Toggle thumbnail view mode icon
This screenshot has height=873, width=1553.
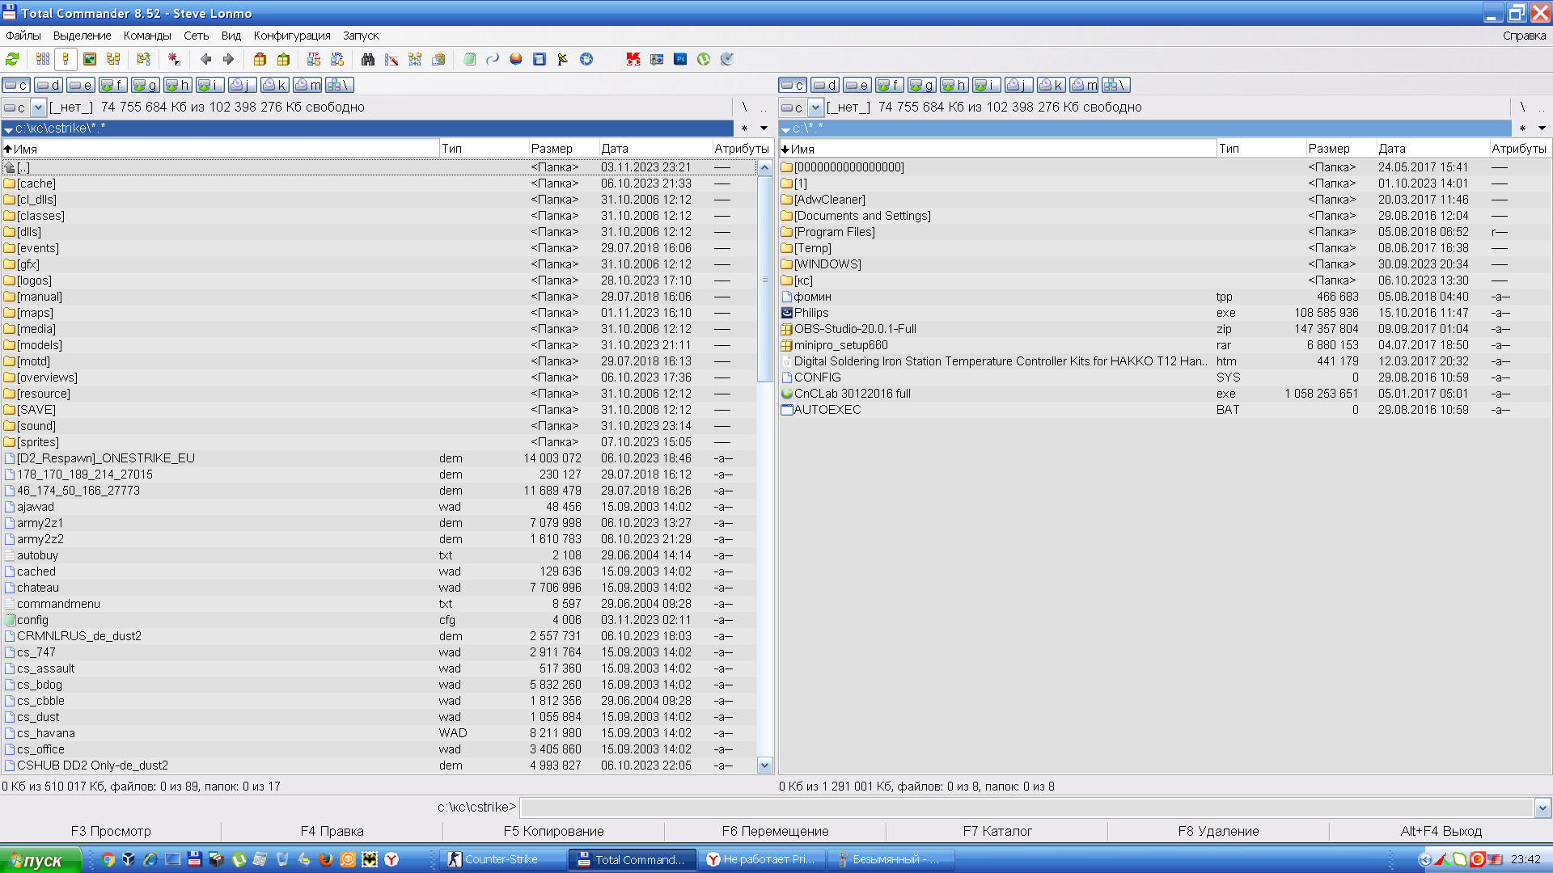(90, 59)
